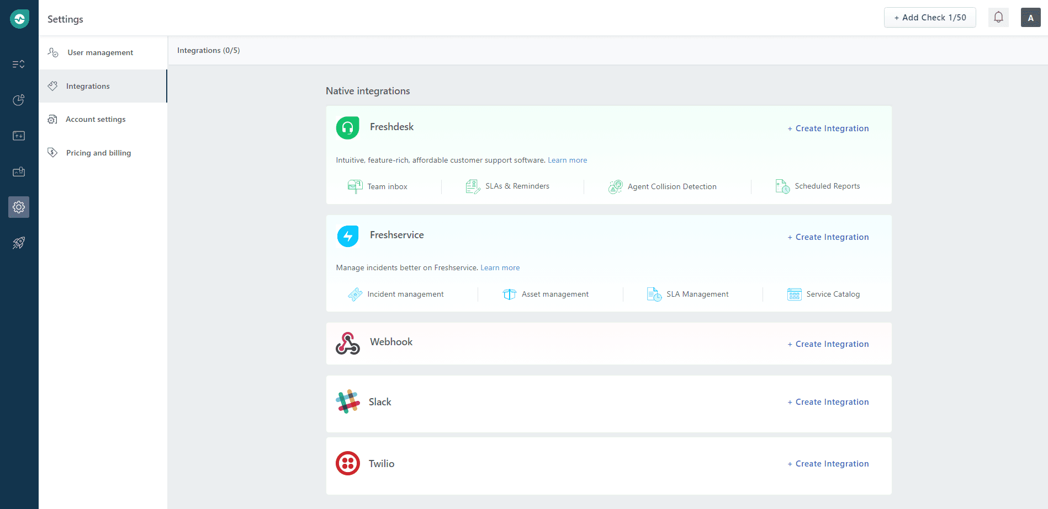This screenshot has width=1048, height=509.
Task: Click the Agent Collision Detection label
Action: coord(672,187)
